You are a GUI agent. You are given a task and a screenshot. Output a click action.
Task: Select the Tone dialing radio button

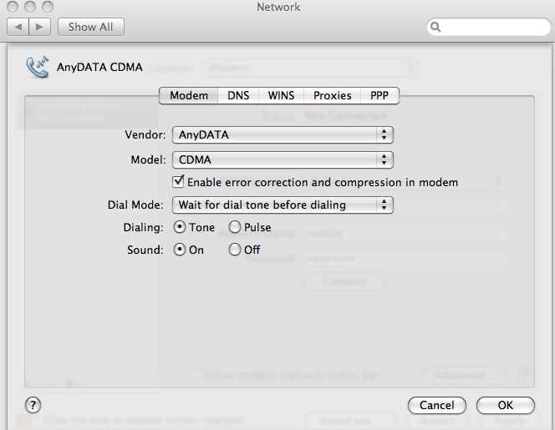click(180, 227)
